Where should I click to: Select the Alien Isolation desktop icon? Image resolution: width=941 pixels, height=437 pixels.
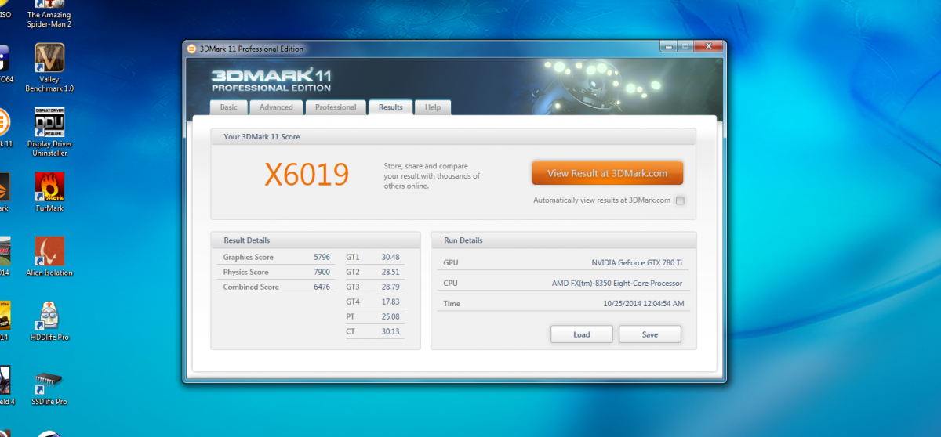click(x=49, y=257)
